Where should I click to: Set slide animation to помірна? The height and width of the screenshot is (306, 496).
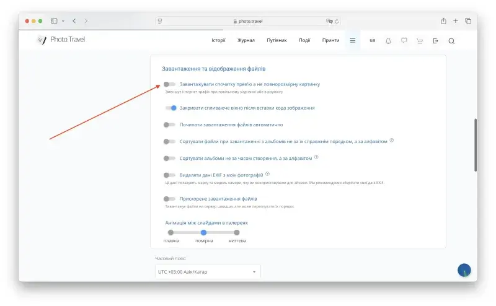[x=204, y=232]
